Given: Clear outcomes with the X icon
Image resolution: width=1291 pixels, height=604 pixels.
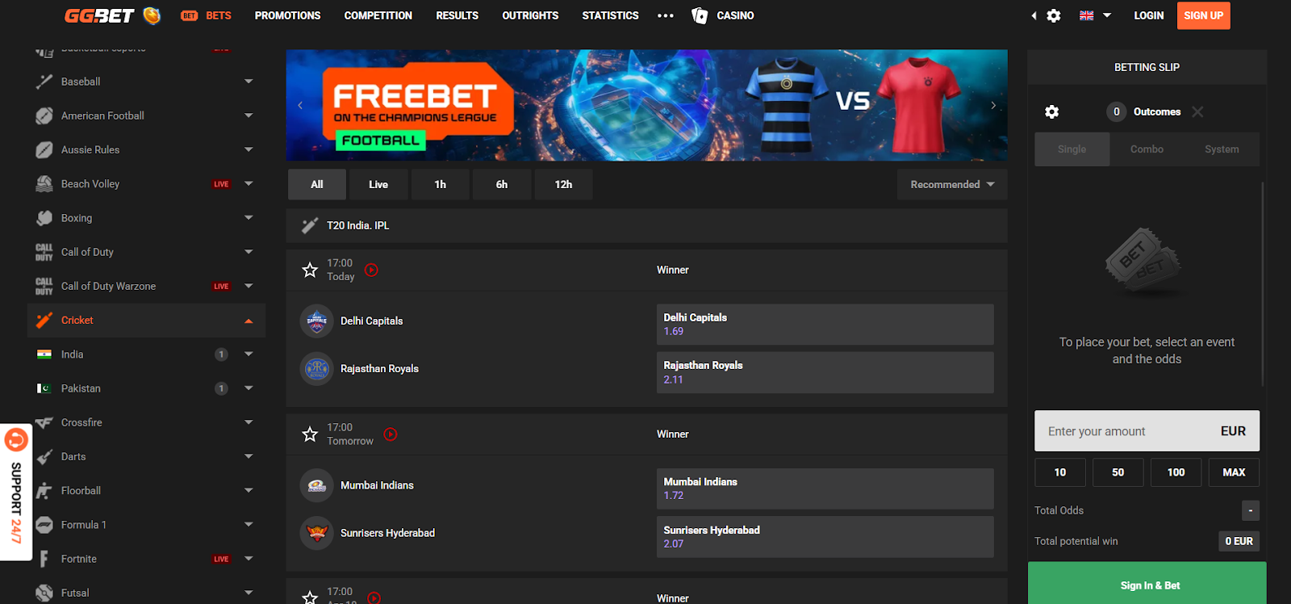Looking at the screenshot, I should coord(1197,112).
